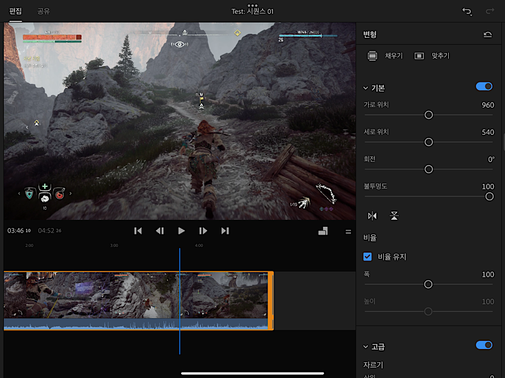Click the 가로 위치 value 960

[x=487, y=105]
